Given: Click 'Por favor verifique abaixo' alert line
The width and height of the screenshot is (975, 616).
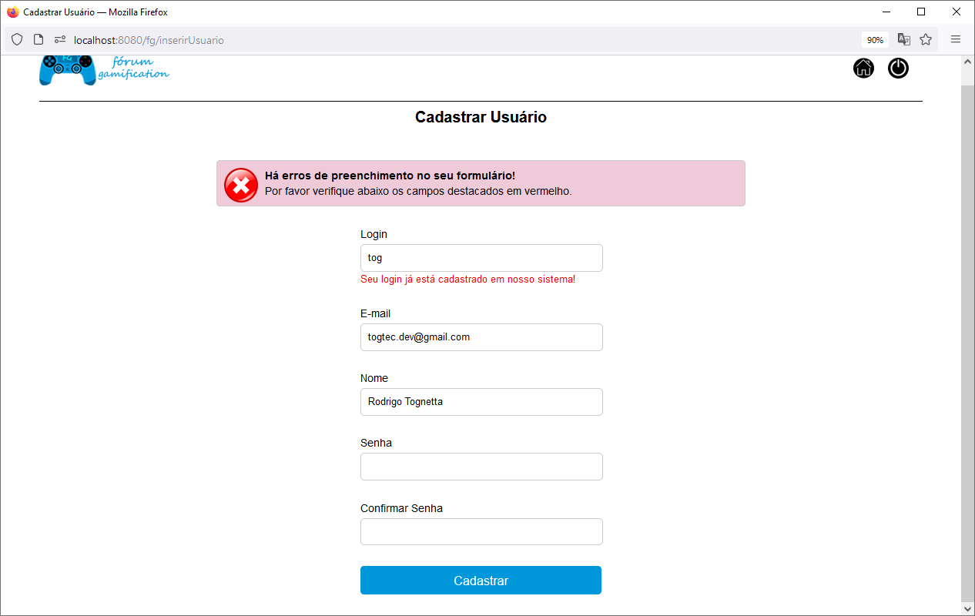Looking at the screenshot, I should [418, 191].
